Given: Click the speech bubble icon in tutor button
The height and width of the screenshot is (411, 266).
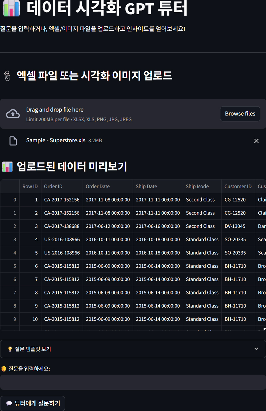Looking at the screenshot, I should (x=9, y=403).
